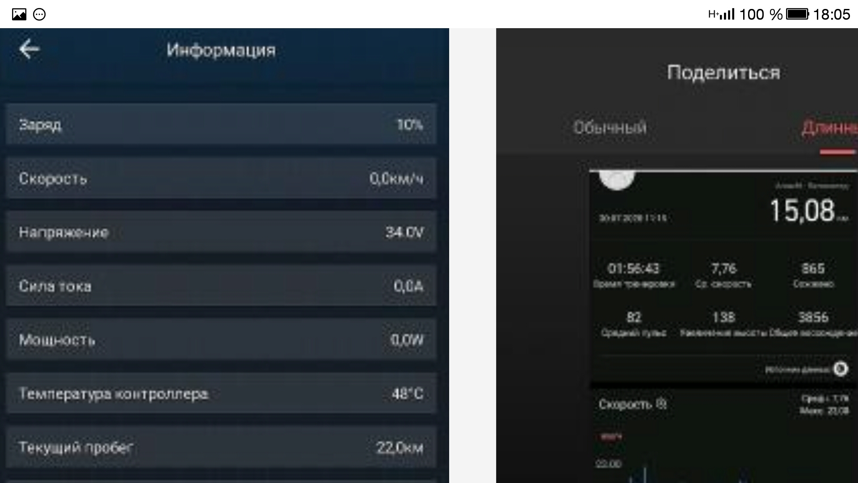Tap the Напряжение 34.0V row
Image resolution: width=858 pixels, height=483 pixels.
pos(221,232)
